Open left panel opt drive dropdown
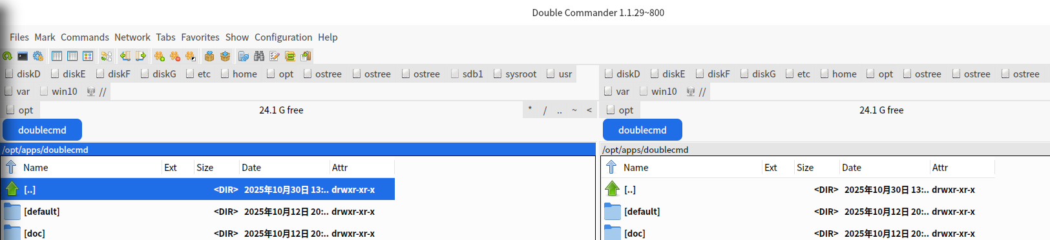Viewport: 1050px width, 240px height. click(x=20, y=110)
